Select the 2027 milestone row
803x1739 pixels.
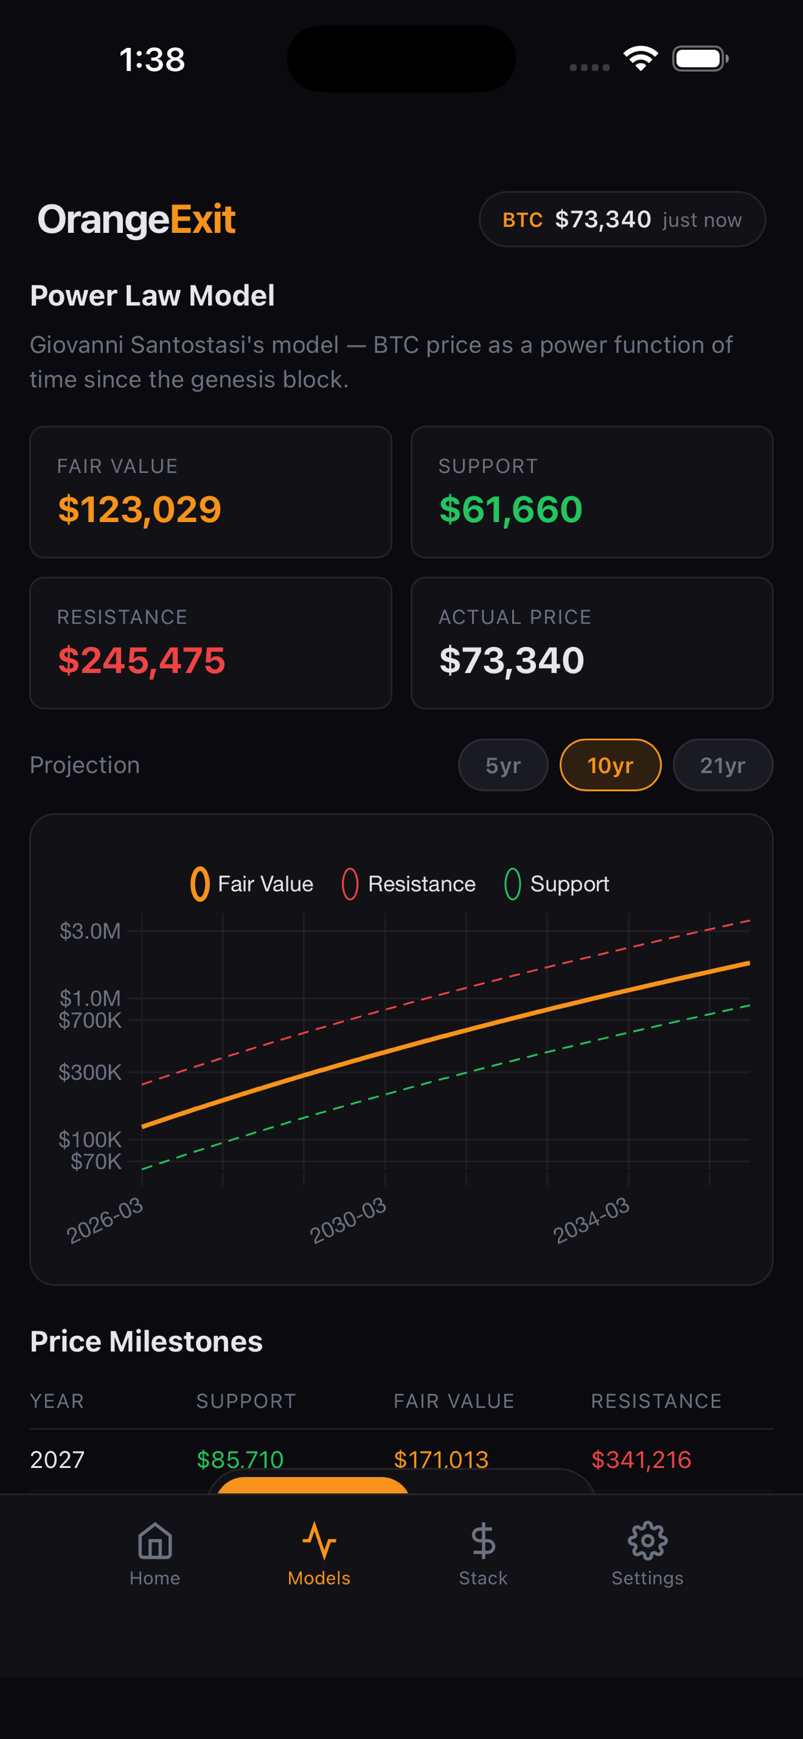[x=401, y=1460]
